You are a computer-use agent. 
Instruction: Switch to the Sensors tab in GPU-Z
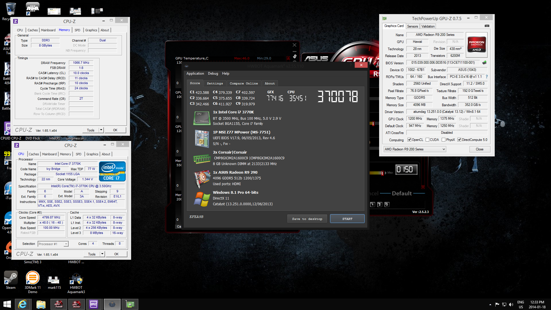(x=412, y=26)
